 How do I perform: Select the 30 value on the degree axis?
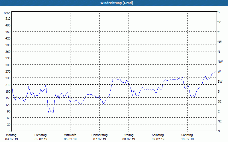pos(9,125)
